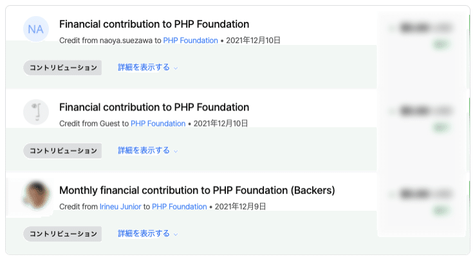Open the Irineu Junior profile photo

36,195
